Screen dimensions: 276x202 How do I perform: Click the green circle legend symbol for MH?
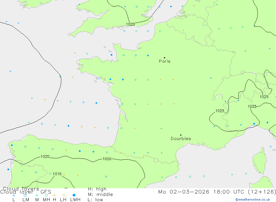coord(46,195)
